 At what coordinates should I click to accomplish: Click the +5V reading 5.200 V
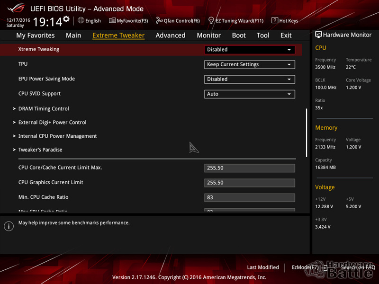[x=353, y=207]
